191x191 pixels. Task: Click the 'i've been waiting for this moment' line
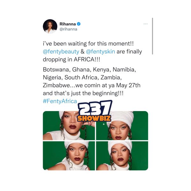(x=88, y=44)
